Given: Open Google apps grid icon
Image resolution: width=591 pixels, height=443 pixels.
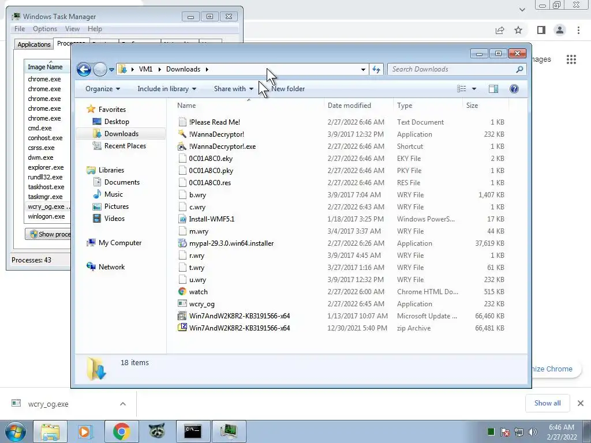Looking at the screenshot, I should pos(571,59).
